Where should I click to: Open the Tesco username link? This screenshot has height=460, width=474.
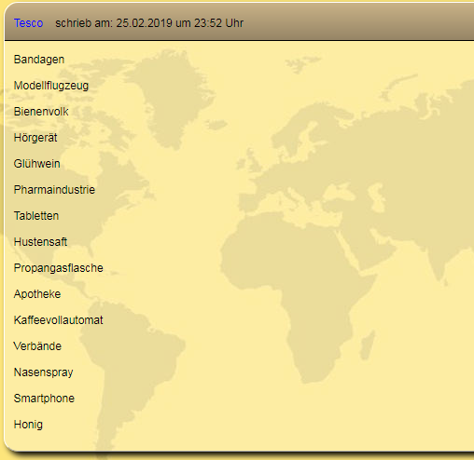pos(28,23)
